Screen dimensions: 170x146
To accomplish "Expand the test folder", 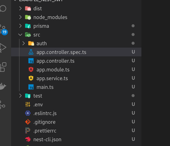I will pos(76,96).
